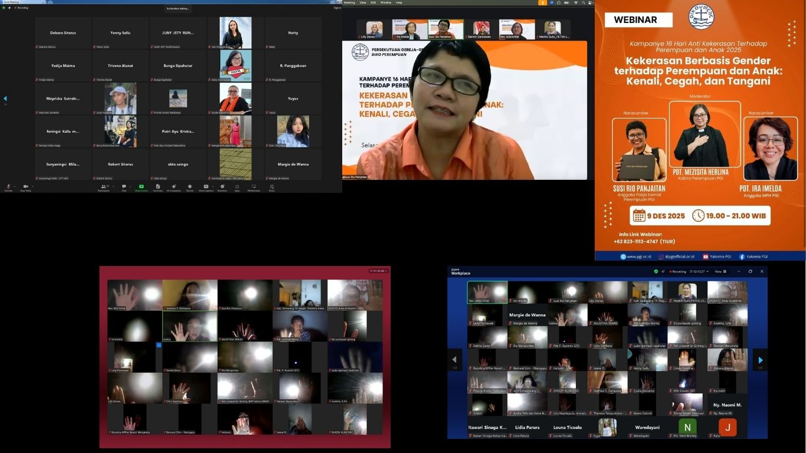Open the AI Companion tool

(x=173, y=187)
